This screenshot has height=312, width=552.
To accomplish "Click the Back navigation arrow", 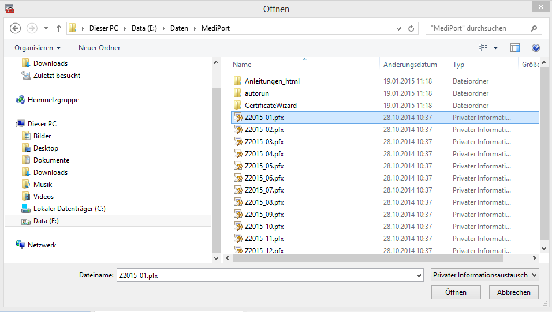I will 16,28.
